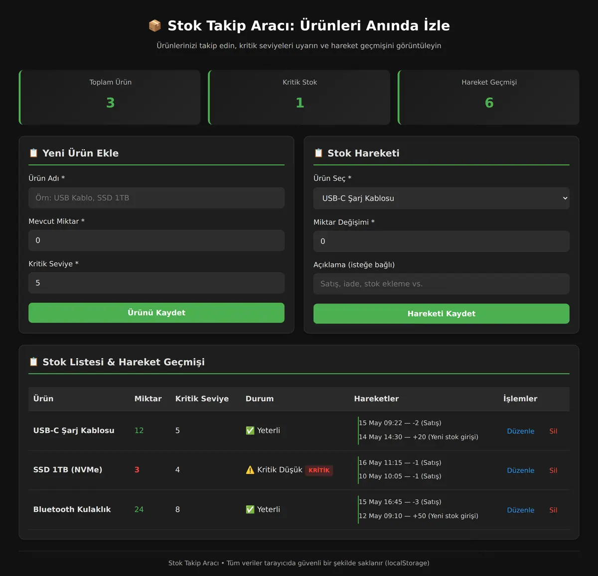Click the Bluetooth Kulaklık product name
Image resolution: width=598 pixels, height=576 pixels.
(72, 509)
